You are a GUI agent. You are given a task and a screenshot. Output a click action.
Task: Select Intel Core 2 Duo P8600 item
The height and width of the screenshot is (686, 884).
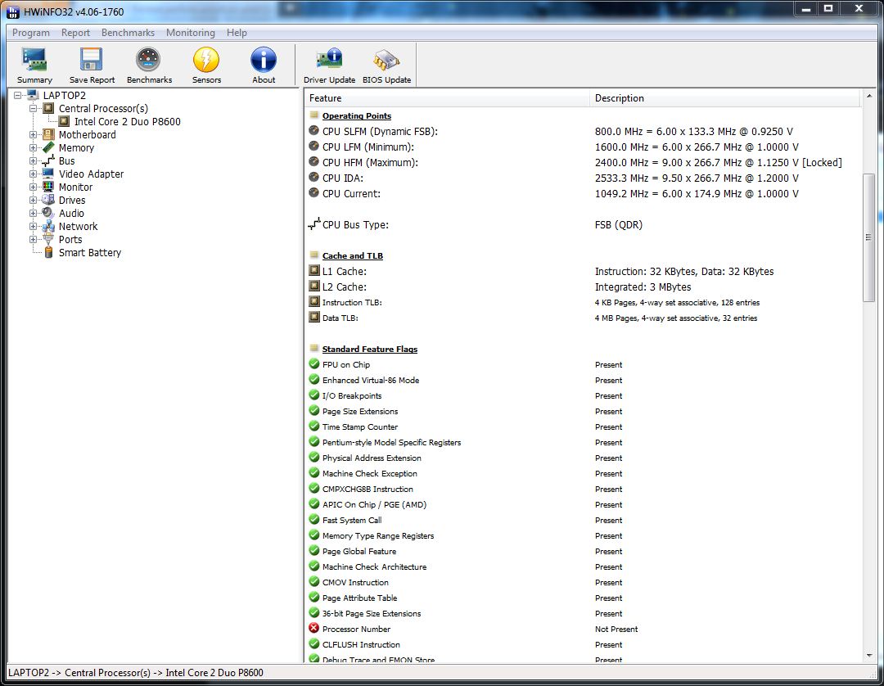[127, 122]
